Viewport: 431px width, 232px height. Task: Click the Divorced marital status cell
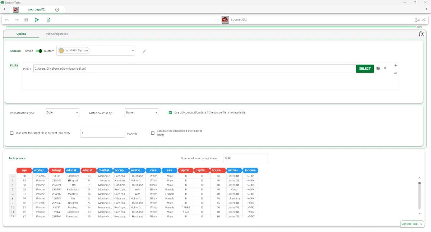coord(105,181)
